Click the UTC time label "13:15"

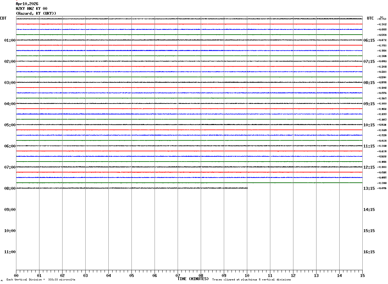(x=369, y=188)
